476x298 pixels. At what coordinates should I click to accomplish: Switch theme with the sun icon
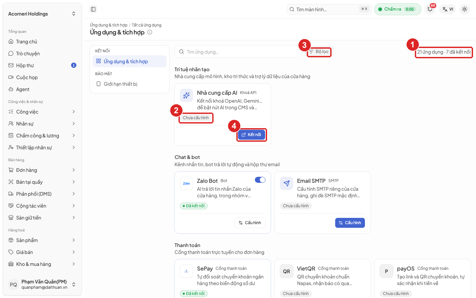(x=464, y=9)
